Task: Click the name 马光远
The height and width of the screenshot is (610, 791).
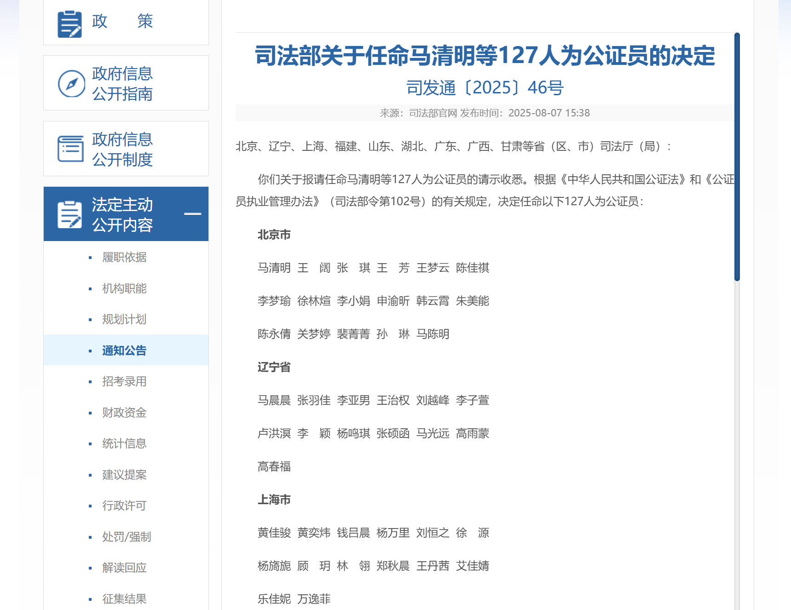Action: [433, 433]
